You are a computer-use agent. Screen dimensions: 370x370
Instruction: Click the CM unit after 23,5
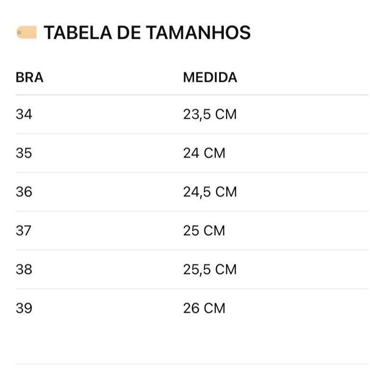pyautogui.click(x=226, y=114)
